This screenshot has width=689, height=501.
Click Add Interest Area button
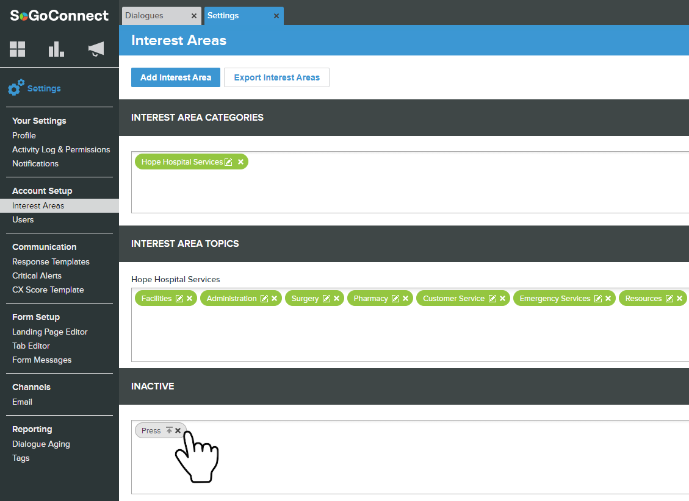tap(176, 77)
